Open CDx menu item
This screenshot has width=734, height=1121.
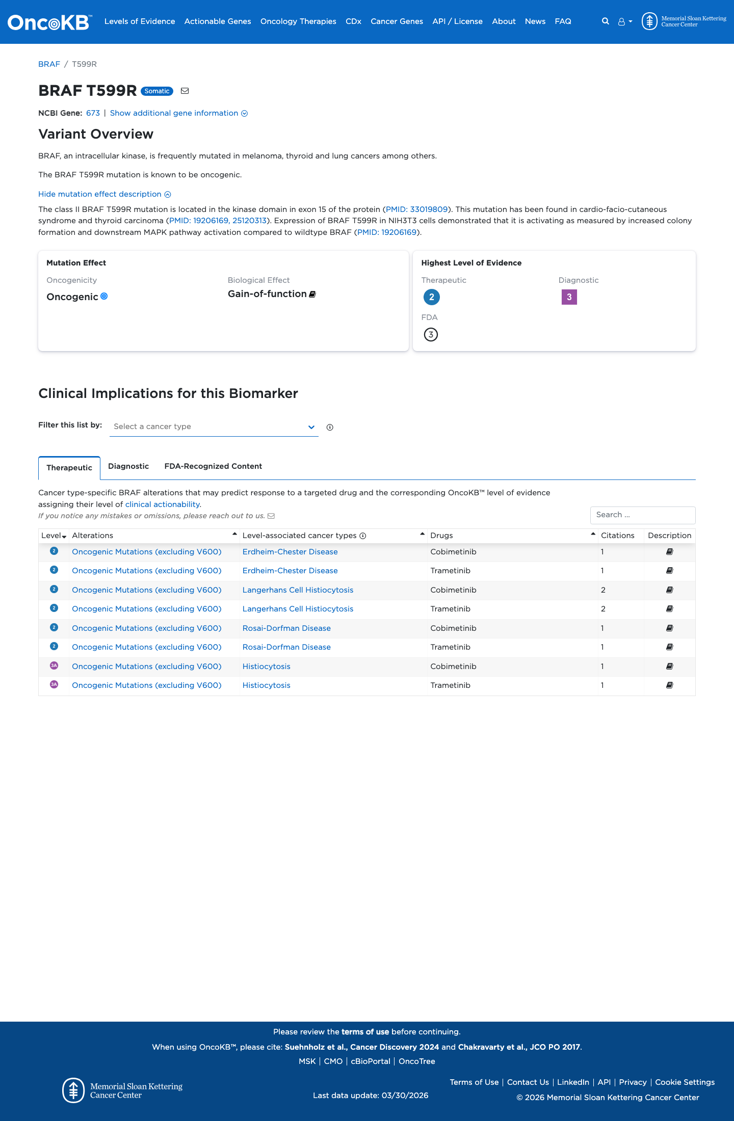353,21
